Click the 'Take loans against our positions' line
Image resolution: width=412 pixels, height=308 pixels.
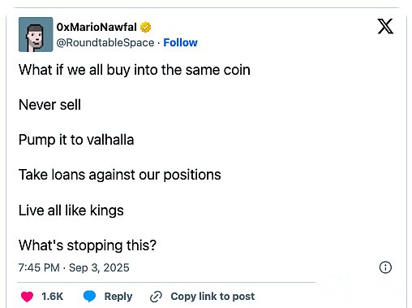[120, 175]
